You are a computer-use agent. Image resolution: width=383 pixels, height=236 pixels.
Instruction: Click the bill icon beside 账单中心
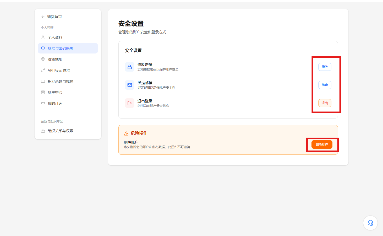pyautogui.click(x=43, y=92)
